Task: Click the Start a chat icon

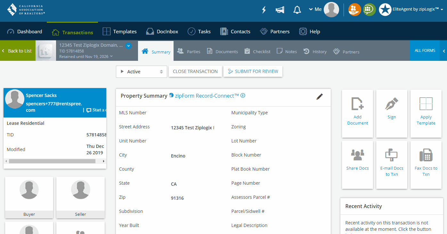Action: pos(89,110)
